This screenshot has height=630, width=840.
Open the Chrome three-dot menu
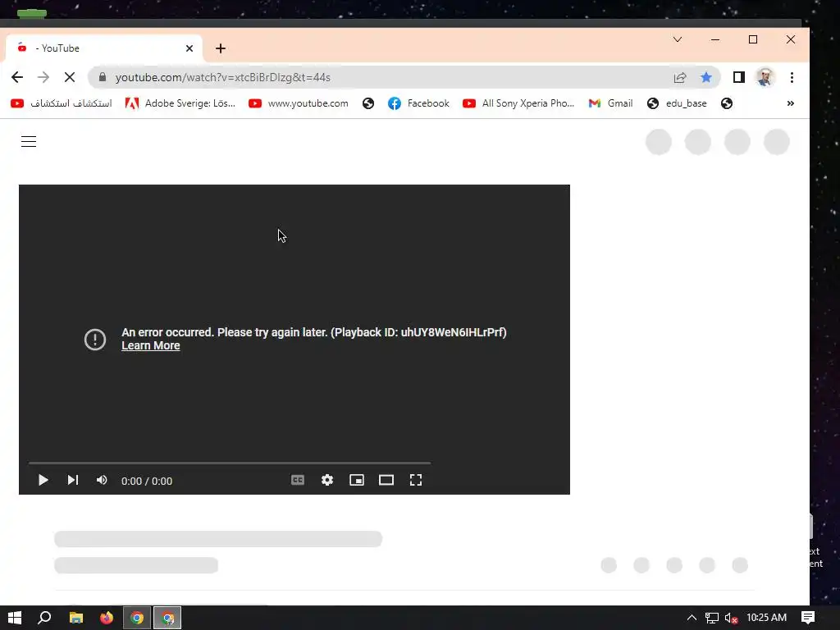792,77
